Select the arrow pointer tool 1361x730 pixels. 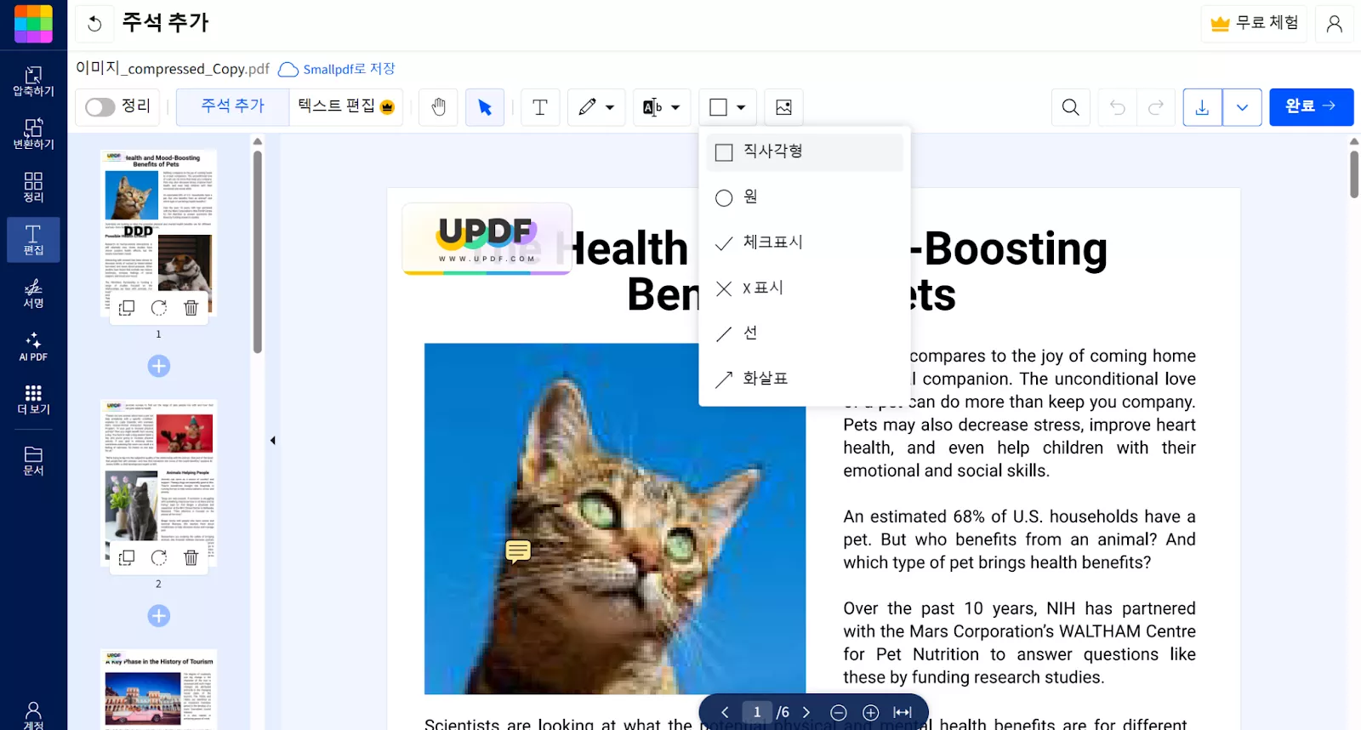[485, 107]
